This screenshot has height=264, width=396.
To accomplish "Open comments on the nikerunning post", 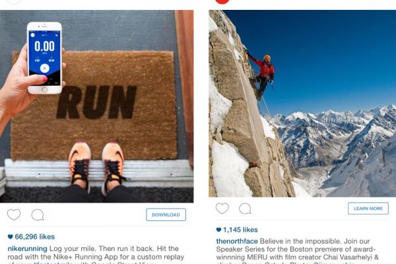I will [38, 215].
